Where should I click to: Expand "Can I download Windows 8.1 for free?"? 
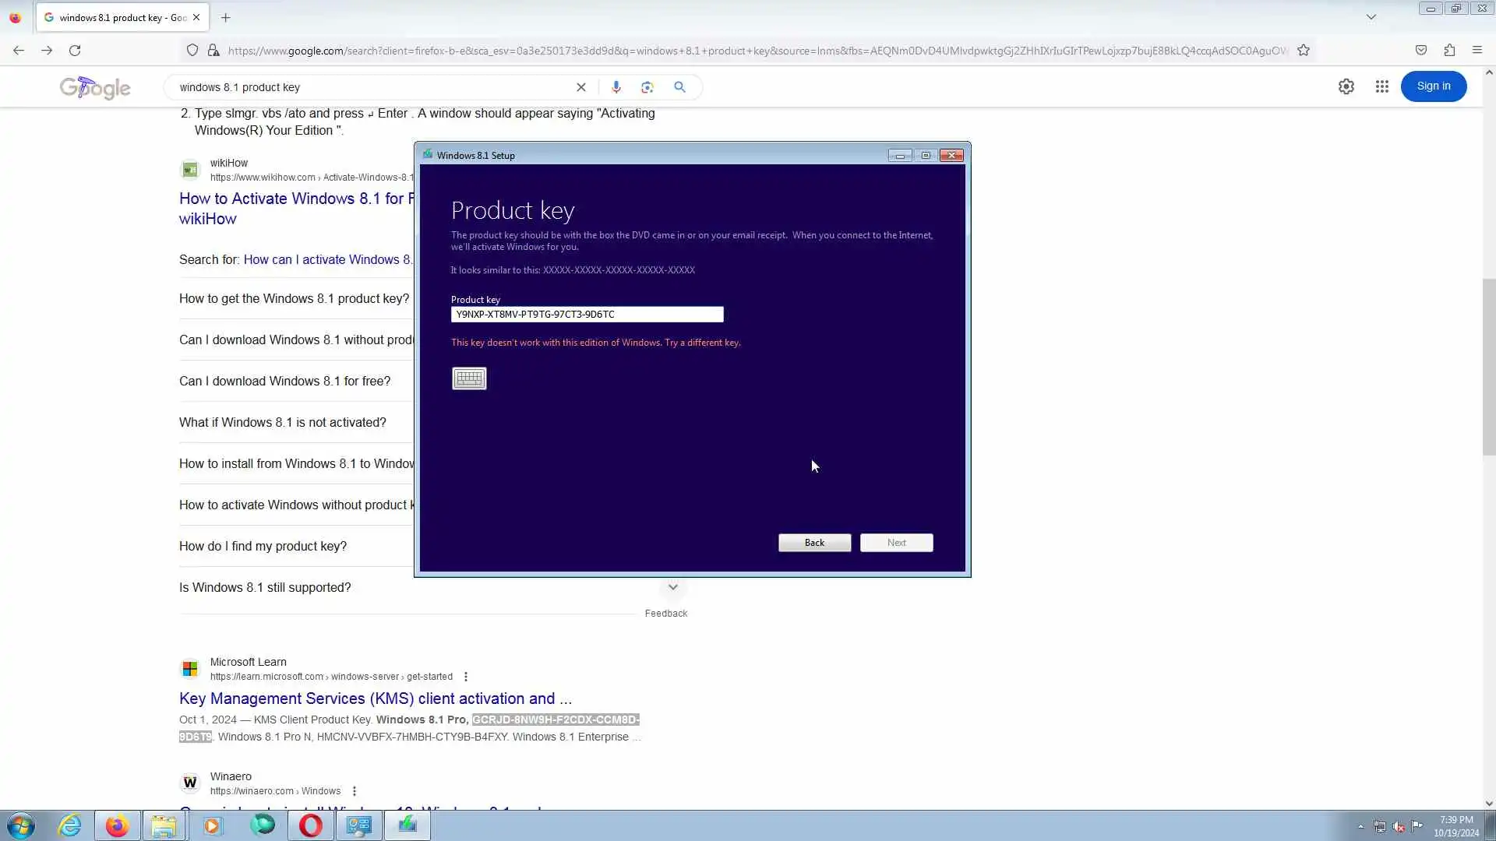[x=284, y=382]
